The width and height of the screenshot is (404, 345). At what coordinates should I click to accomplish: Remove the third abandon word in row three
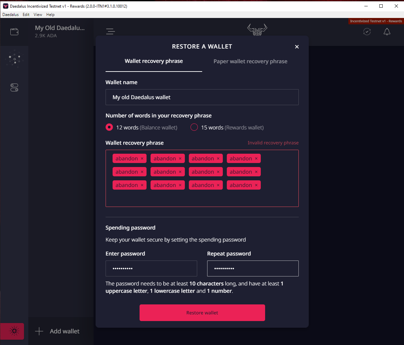(218, 185)
